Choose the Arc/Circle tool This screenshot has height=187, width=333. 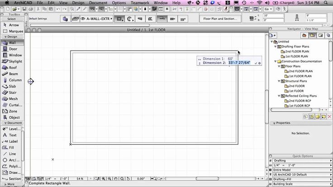click(10, 160)
